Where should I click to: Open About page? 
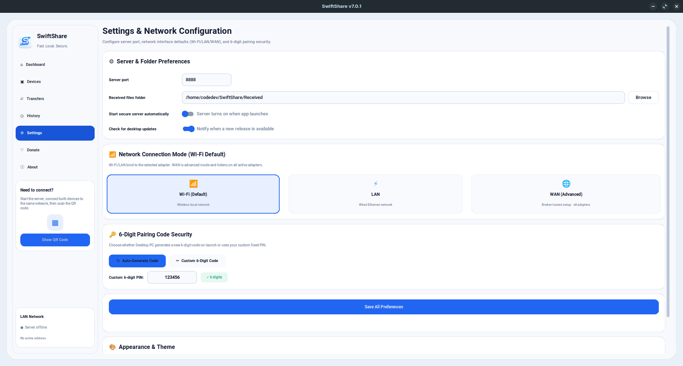[55, 167]
